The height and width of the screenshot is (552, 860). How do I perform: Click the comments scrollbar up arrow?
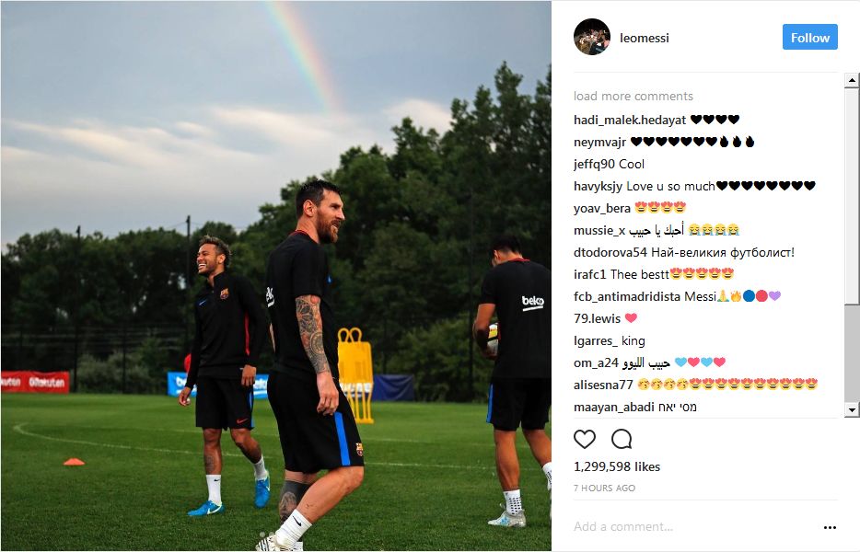click(851, 81)
